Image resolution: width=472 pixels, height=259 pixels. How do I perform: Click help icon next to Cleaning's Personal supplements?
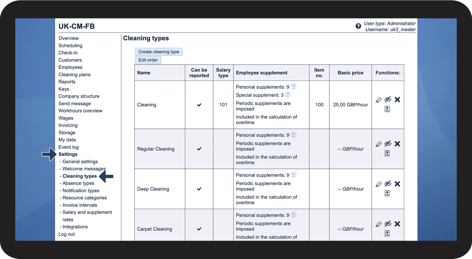point(293,87)
